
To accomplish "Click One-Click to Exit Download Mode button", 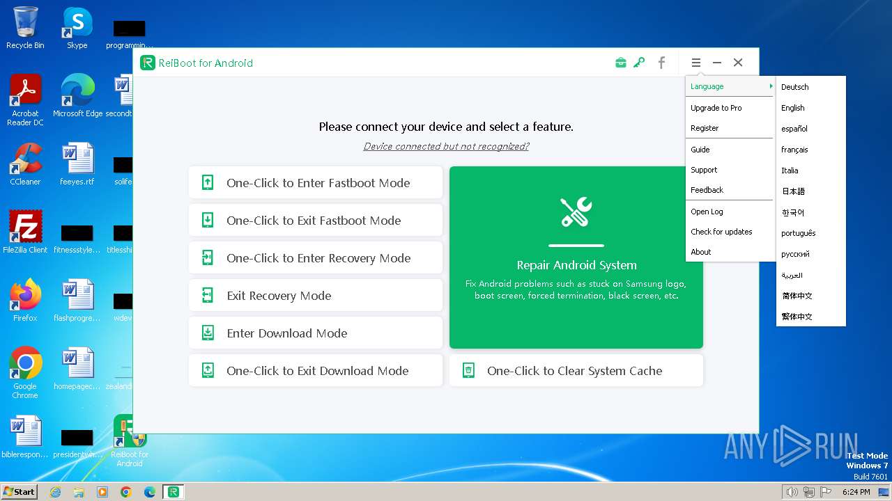I will click(x=316, y=371).
